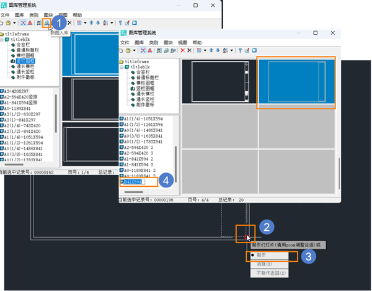372x291 pixels.
Task: Select dark title-block thumbnail in front window
Action: [220, 81]
